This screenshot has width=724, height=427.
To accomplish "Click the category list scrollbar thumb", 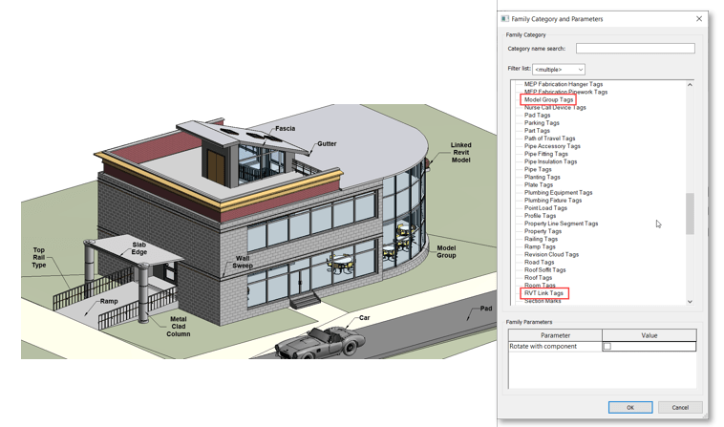I will click(690, 213).
